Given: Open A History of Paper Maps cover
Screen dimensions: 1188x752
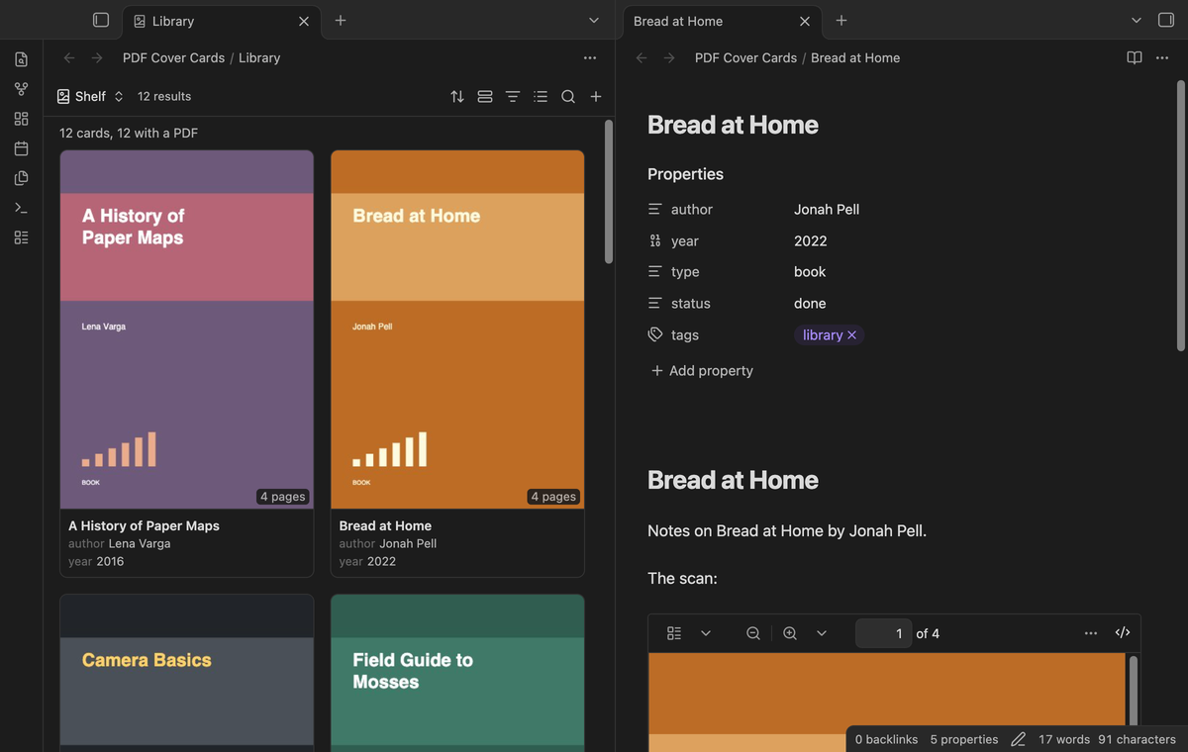Looking at the screenshot, I should pyautogui.click(x=187, y=329).
